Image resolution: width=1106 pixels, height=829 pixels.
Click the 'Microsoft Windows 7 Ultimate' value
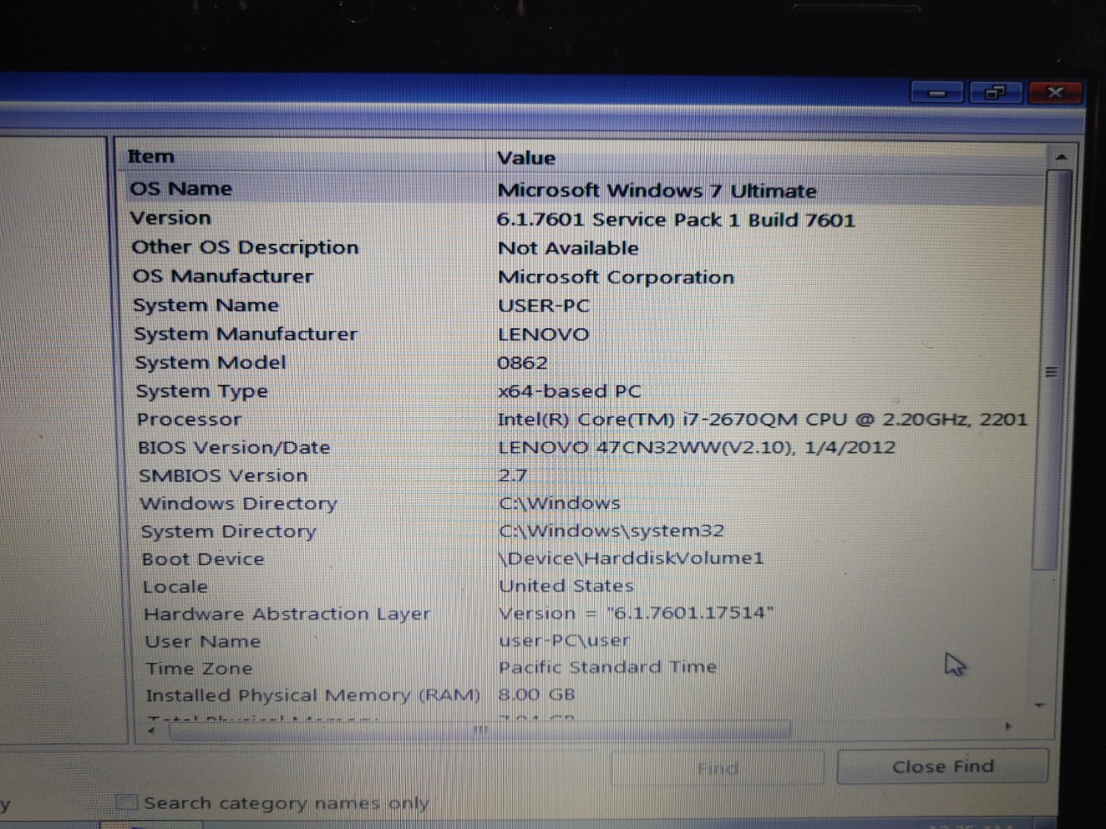(657, 191)
